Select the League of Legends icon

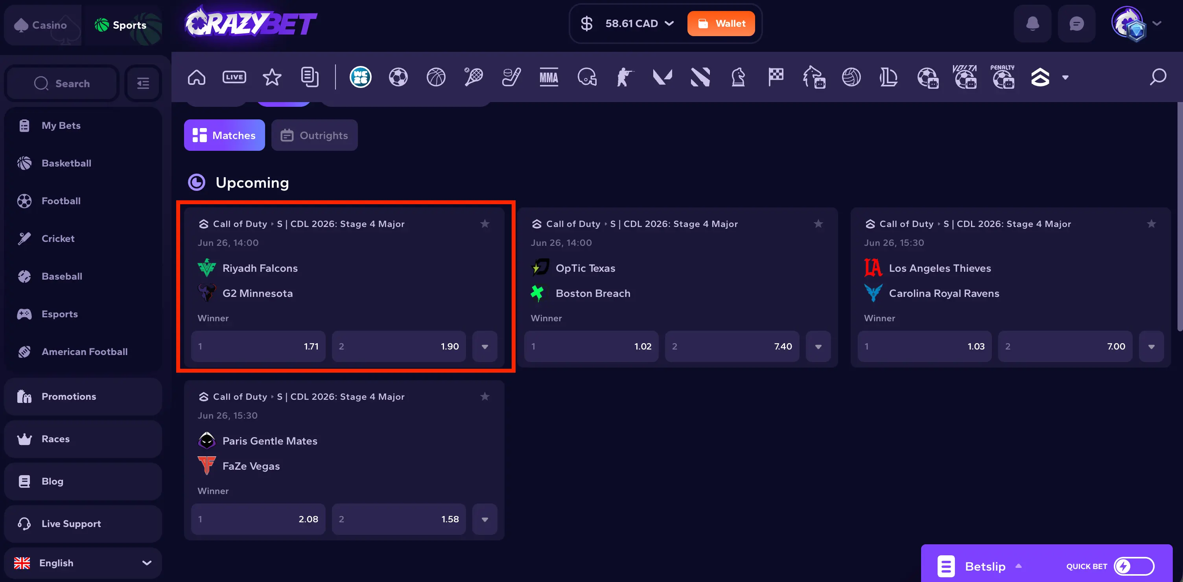click(889, 77)
